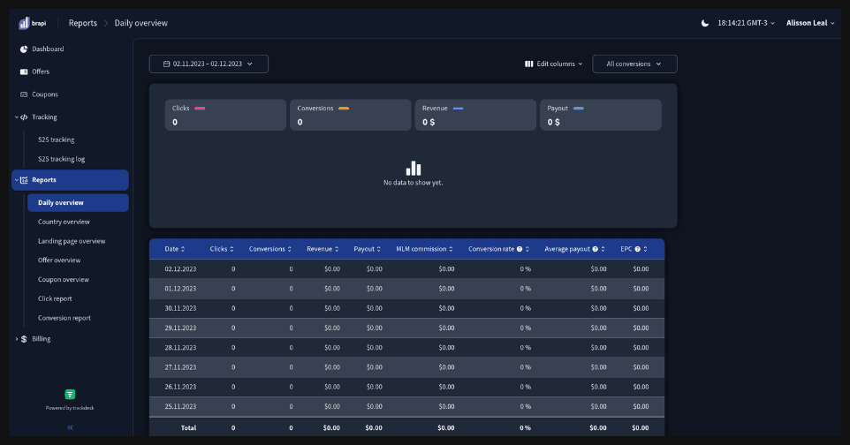Click date cell 29.11.2023
The height and width of the screenshot is (445, 850).
(x=180, y=328)
